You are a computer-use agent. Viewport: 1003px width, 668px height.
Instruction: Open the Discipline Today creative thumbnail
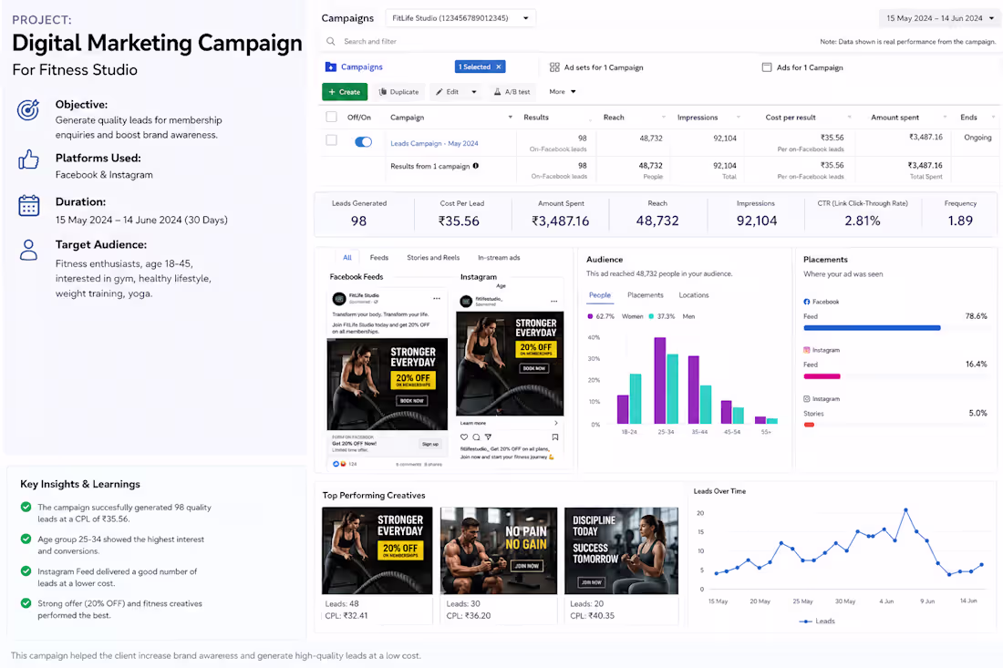pyautogui.click(x=621, y=550)
